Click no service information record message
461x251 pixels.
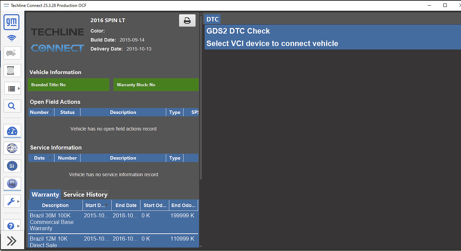tap(113, 174)
